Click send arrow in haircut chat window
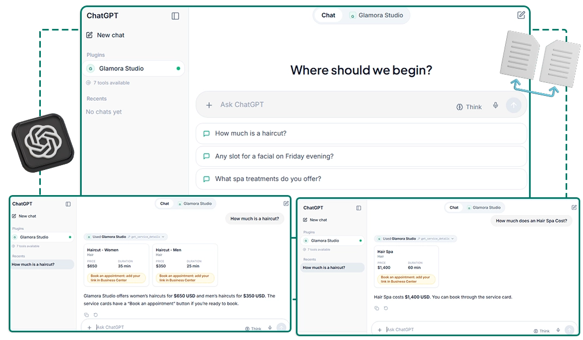This screenshot has width=583, height=340. [282, 327]
